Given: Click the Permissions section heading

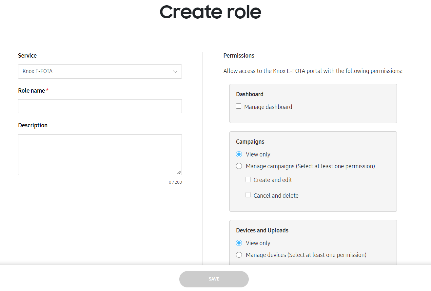Looking at the screenshot, I should pos(239,56).
